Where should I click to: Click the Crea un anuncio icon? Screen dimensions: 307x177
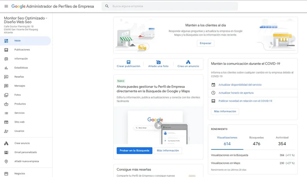point(188,62)
